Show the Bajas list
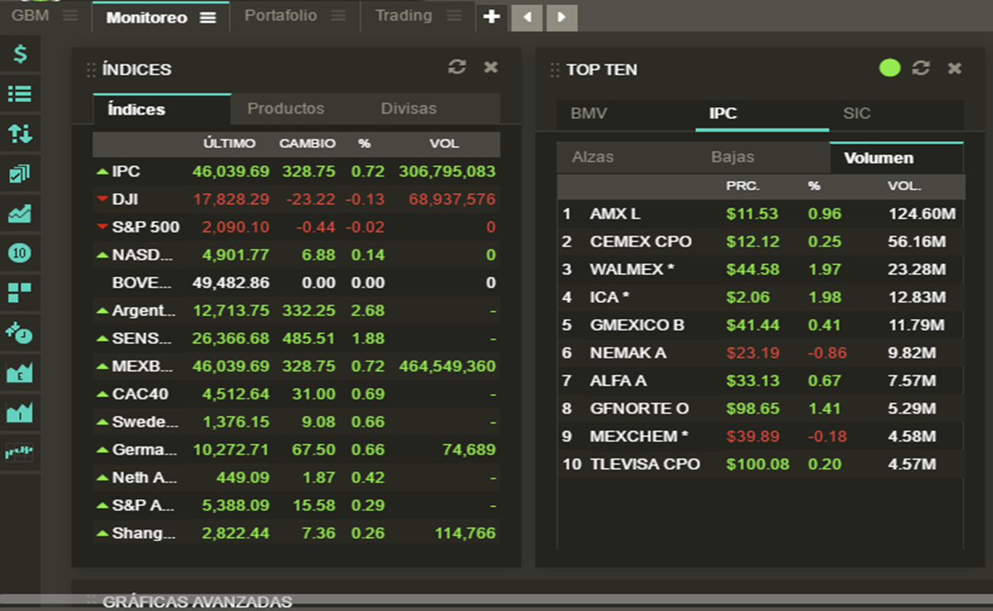This screenshot has width=993, height=611. tap(732, 158)
